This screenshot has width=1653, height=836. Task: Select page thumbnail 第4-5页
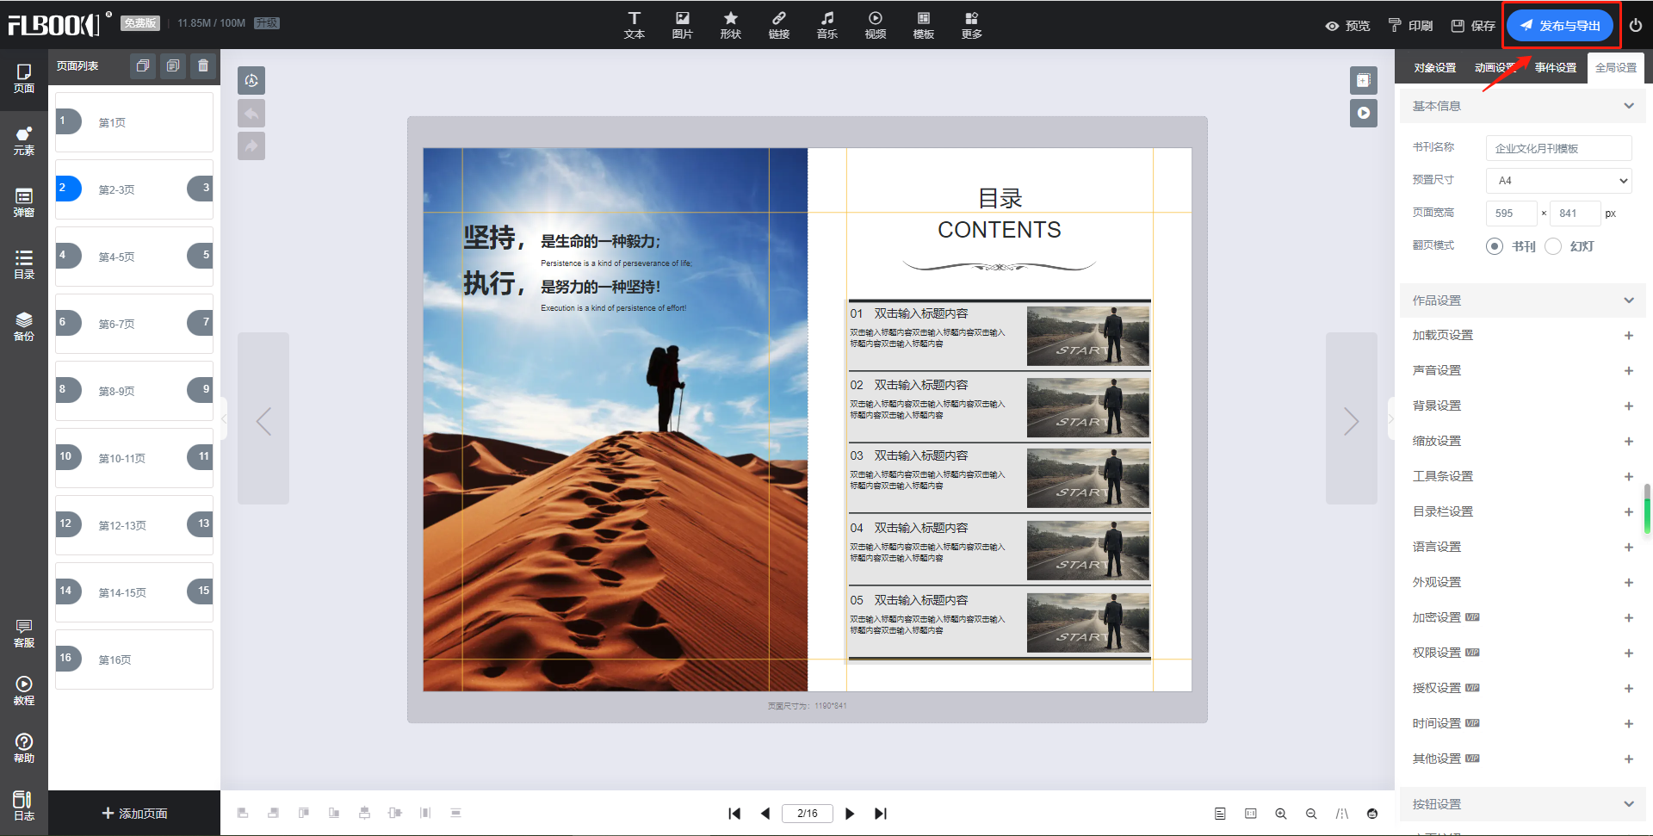(x=134, y=257)
